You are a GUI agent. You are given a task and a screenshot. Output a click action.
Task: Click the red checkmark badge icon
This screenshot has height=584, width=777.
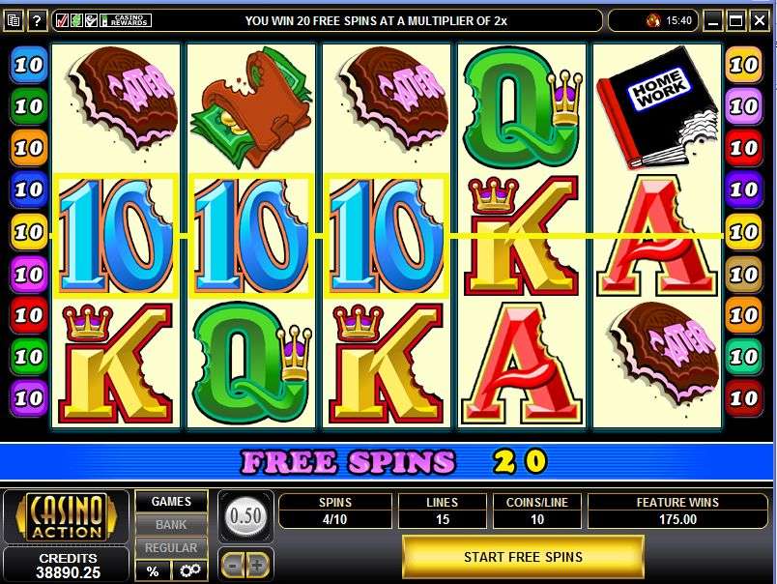point(62,20)
